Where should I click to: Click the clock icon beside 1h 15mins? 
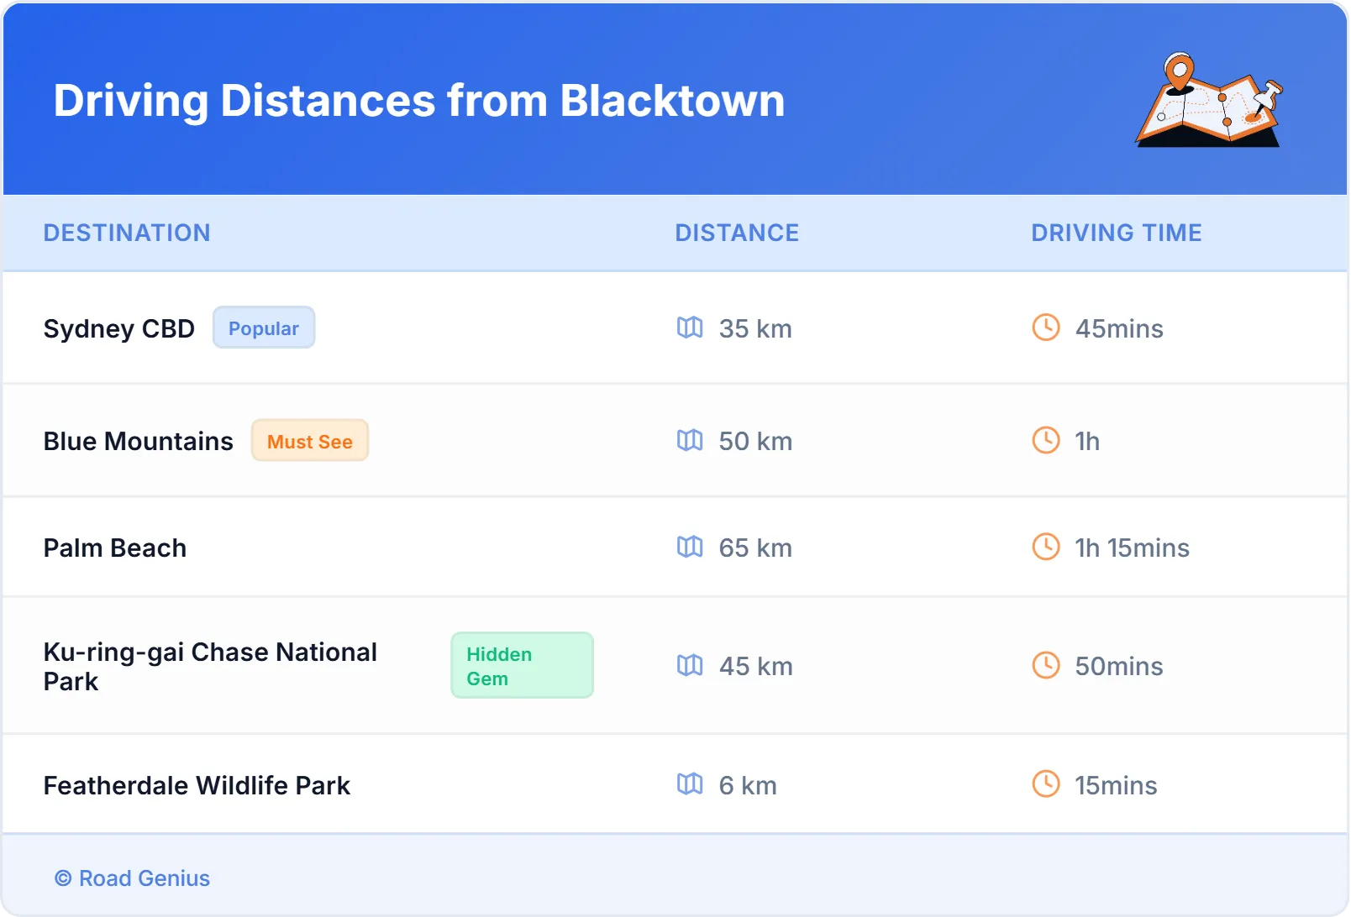[1046, 547]
